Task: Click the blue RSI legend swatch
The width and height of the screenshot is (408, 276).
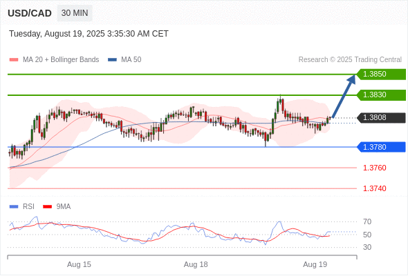Action: pyautogui.click(x=14, y=207)
